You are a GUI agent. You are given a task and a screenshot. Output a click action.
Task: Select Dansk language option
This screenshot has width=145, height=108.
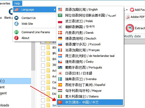(x=90, y=33)
